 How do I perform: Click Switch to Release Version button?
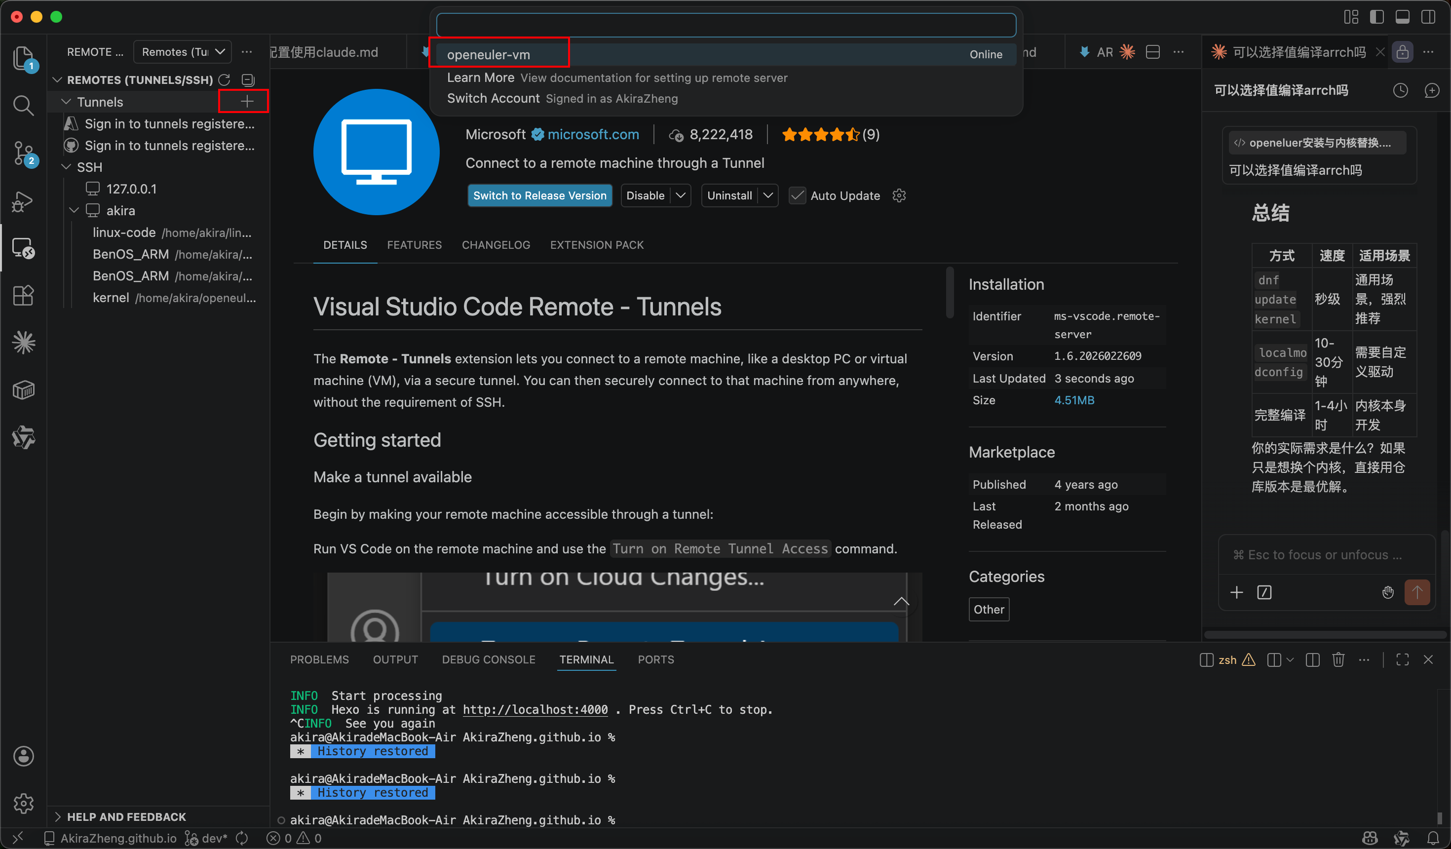click(539, 196)
